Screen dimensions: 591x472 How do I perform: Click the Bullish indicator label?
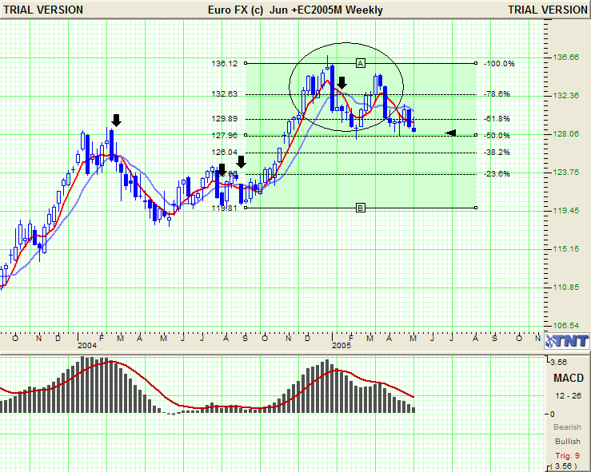click(568, 441)
